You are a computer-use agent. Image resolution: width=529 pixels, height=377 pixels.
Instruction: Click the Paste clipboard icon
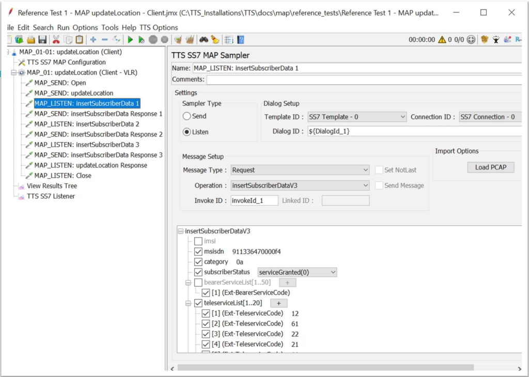[79, 40]
